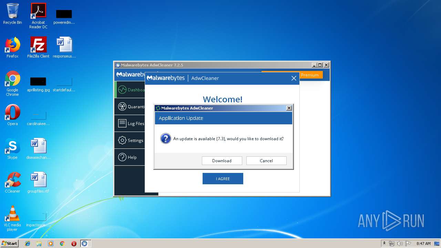Click the network tray icon
The width and height of the screenshot is (441, 248).
(392, 244)
